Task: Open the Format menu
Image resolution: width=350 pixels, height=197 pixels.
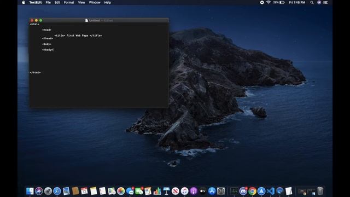Action: (69, 2)
